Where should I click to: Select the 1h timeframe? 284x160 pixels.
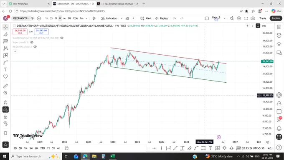(47, 18)
